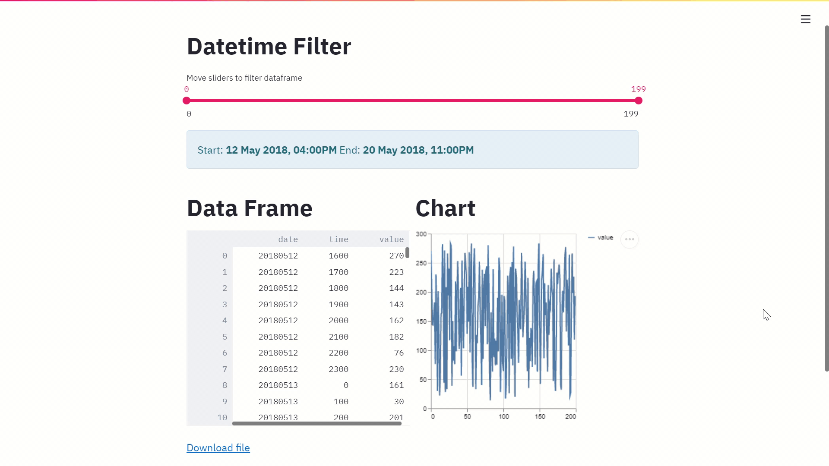Open the hamburger navigation menu
829x466 pixels.
pos(805,19)
